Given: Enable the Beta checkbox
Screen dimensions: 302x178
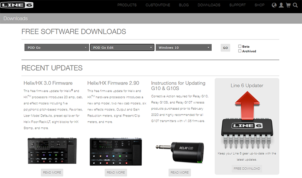Looking at the screenshot, I should [x=240, y=46].
